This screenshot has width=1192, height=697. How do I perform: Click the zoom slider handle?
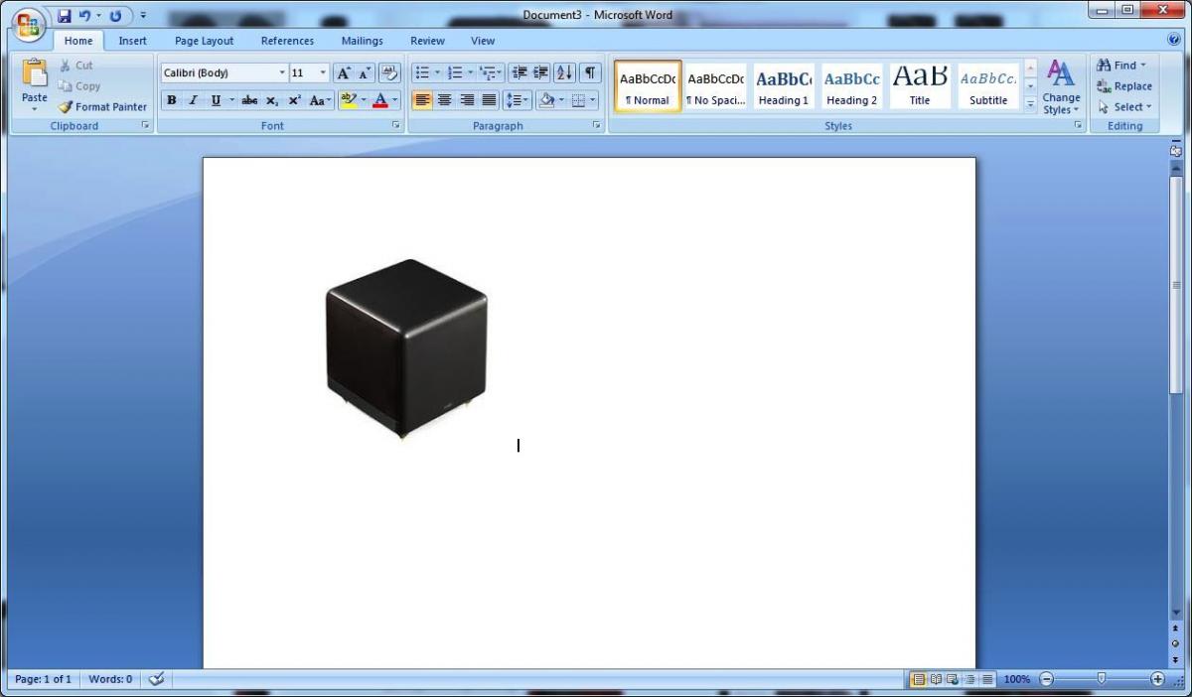click(x=1101, y=678)
